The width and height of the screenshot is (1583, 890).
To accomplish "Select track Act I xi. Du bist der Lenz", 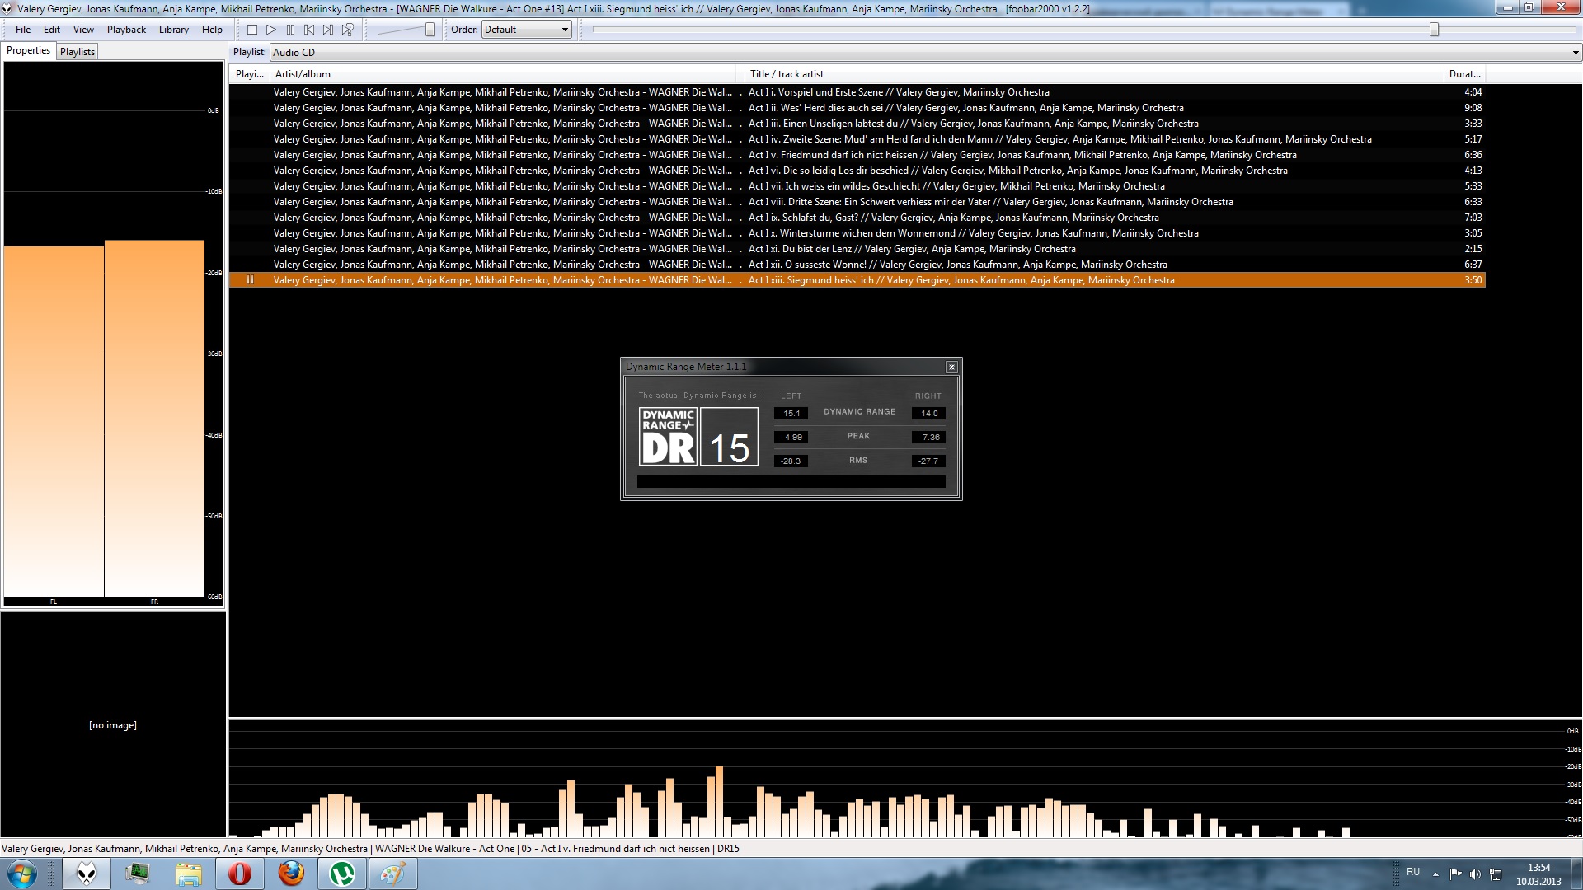I will tap(857, 249).
